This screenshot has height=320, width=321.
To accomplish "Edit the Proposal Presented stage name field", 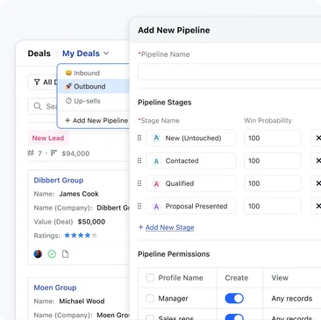I will pos(191,206).
